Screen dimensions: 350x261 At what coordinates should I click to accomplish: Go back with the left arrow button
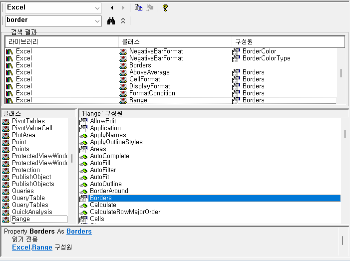(112, 8)
